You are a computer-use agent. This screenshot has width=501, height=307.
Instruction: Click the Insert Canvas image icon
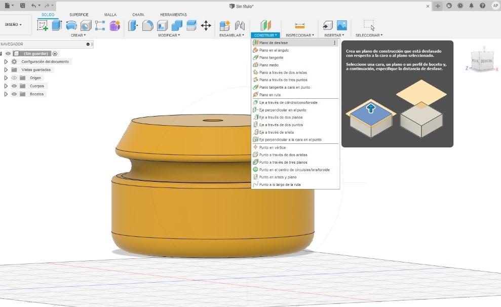click(x=342, y=25)
